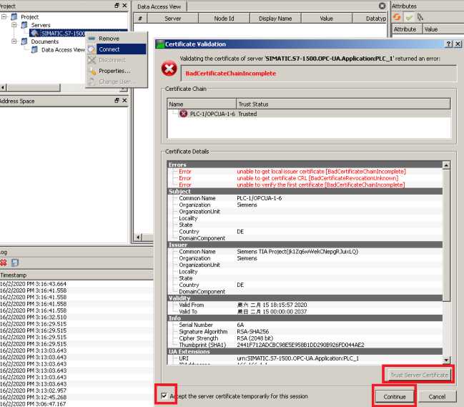Image resolution: width=464 pixels, height=407 pixels.
Task: Select 'unable to get local issuer certificate' error
Action: click(321, 172)
